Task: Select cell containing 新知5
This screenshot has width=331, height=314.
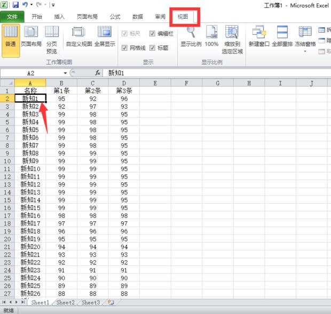Action: click(30, 130)
